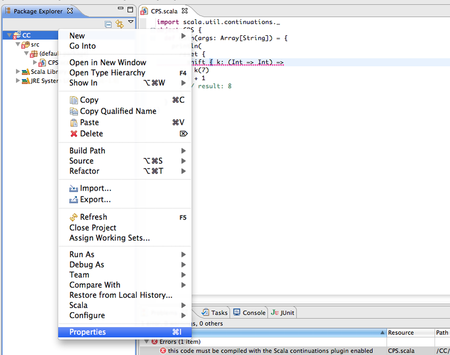Screen dimensions: 450x355
Task: Click the Collapse All icon in Package Explorer
Action: (x=109, y=24)
